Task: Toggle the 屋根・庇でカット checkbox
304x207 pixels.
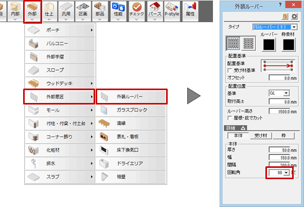Action: [x=230, y=118]
